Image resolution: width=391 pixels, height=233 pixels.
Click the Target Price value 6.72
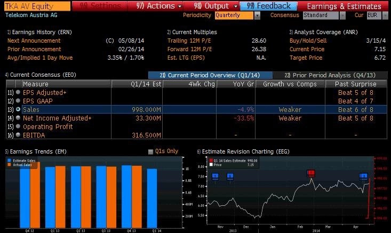380,58
